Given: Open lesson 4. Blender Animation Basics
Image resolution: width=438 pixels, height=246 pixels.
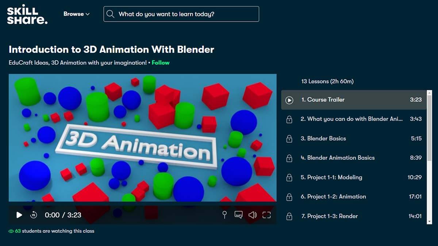Looking at the screenshot, I should pos(354,158).
